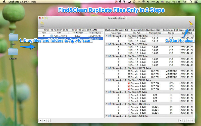Click the minus button under folder list
The image size is (201, 126).
(44, 120)
